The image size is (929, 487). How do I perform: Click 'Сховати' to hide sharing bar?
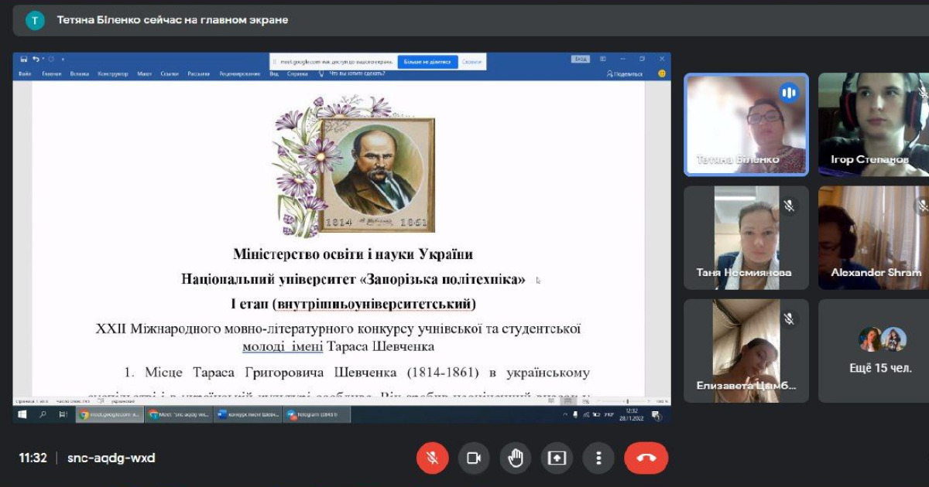click(471, 62)
